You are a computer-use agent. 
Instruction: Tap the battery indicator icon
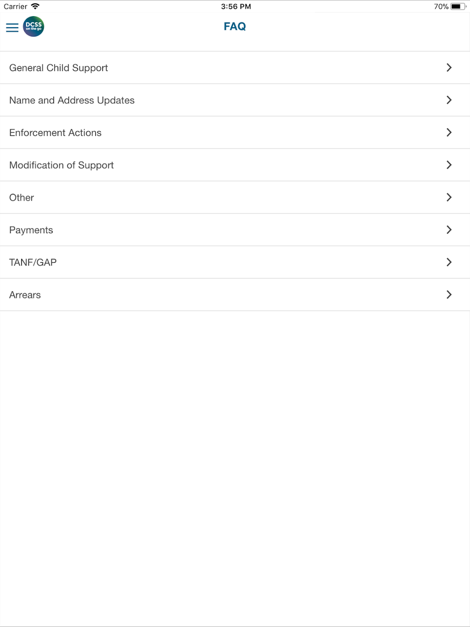[457, 6]
